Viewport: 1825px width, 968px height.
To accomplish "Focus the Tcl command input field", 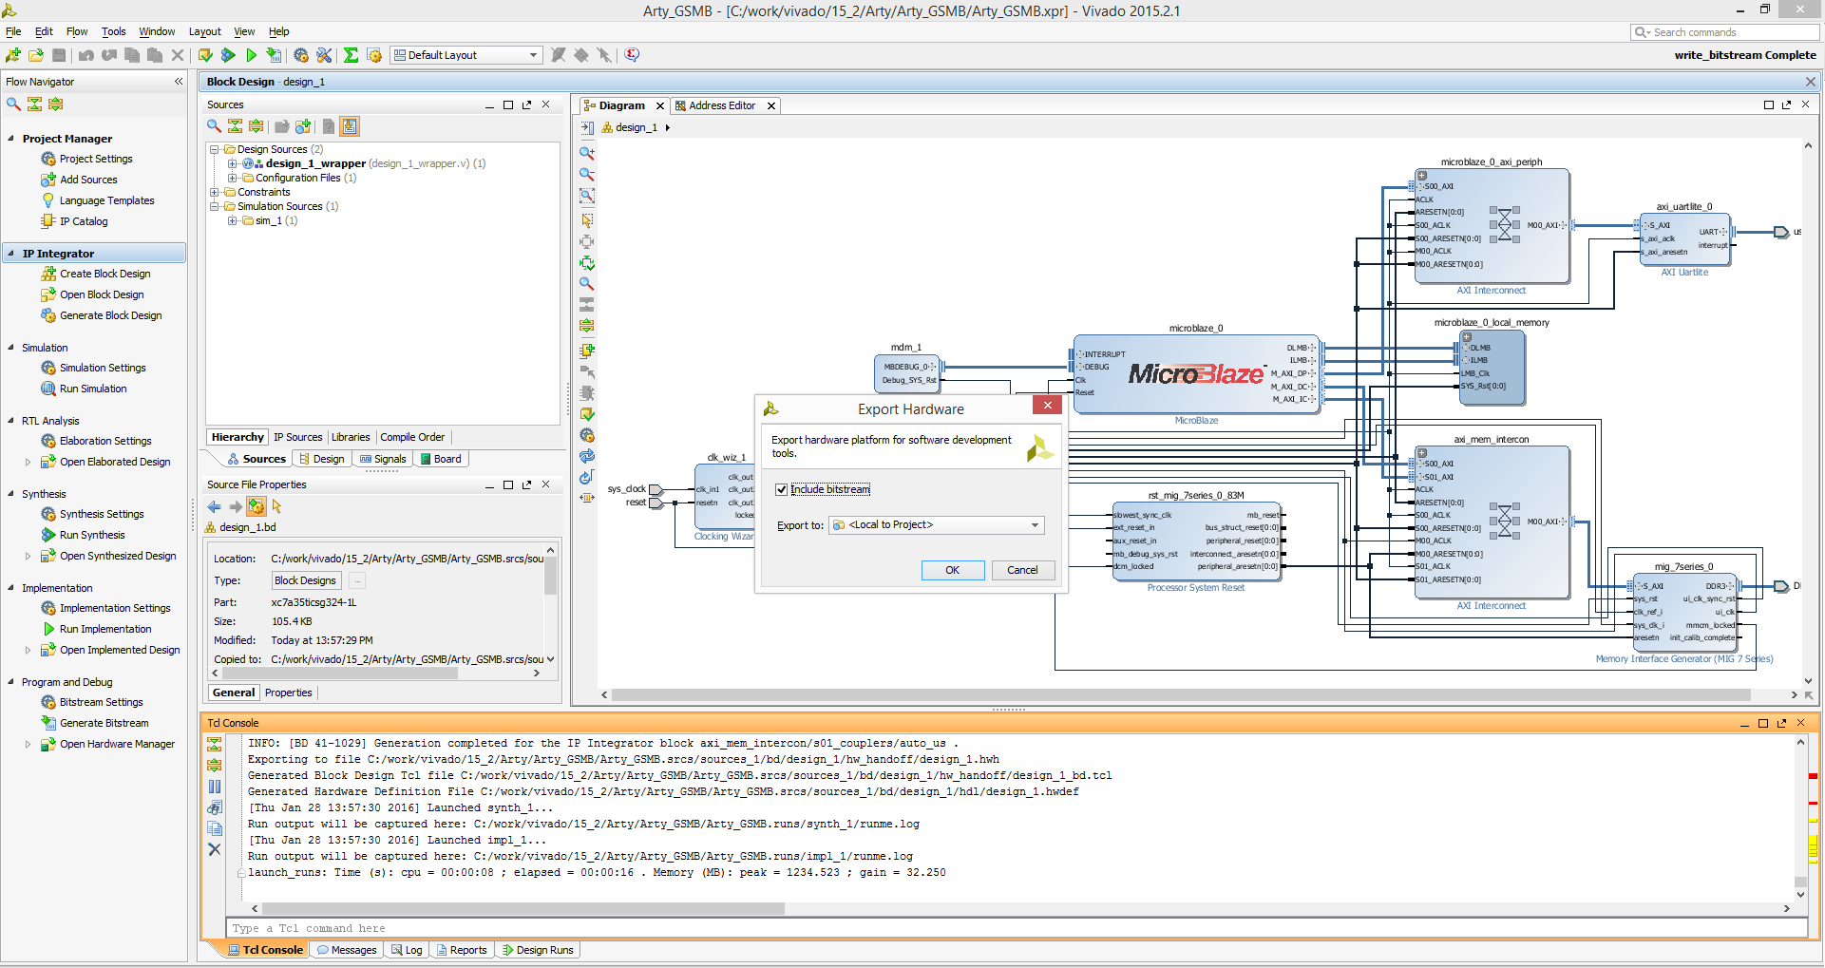I will [1017, 928].
